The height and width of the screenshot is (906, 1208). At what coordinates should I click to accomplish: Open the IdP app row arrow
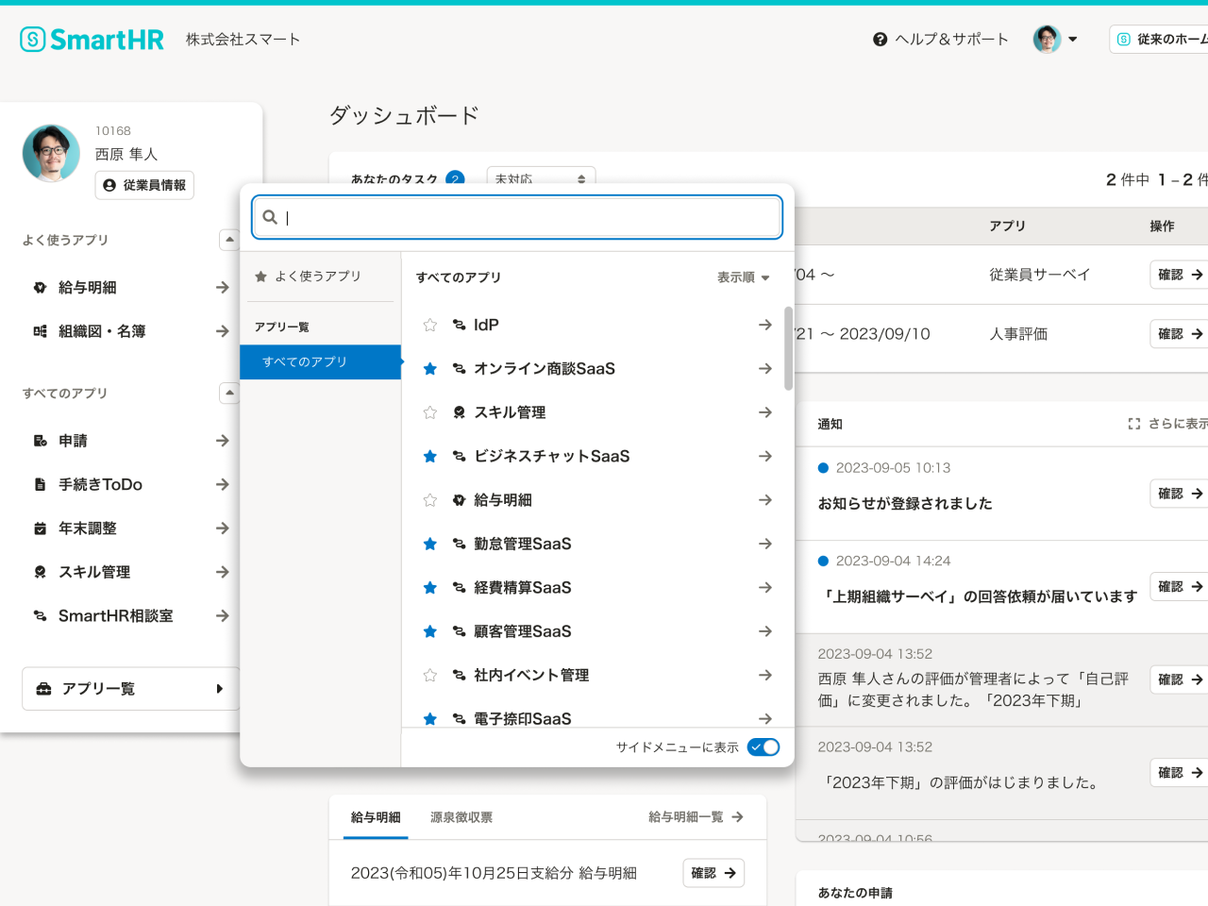coord(765,325)
